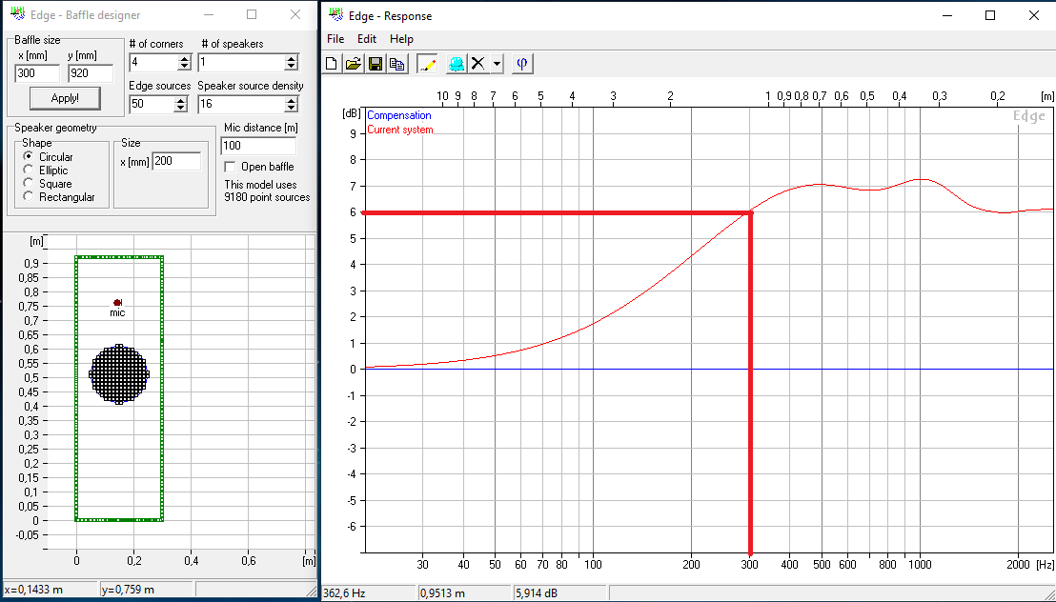
Task: Click # of speakers value field
Action: 241,63
